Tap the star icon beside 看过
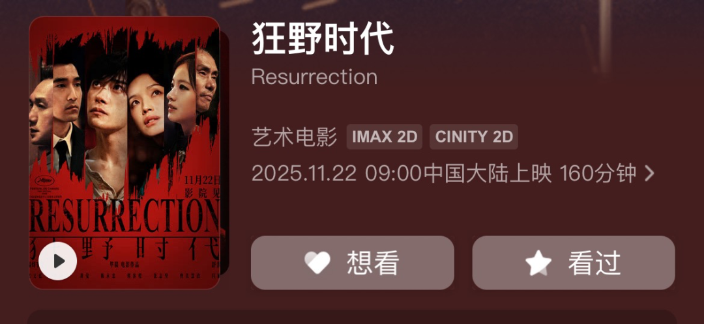 click(538, 263)
